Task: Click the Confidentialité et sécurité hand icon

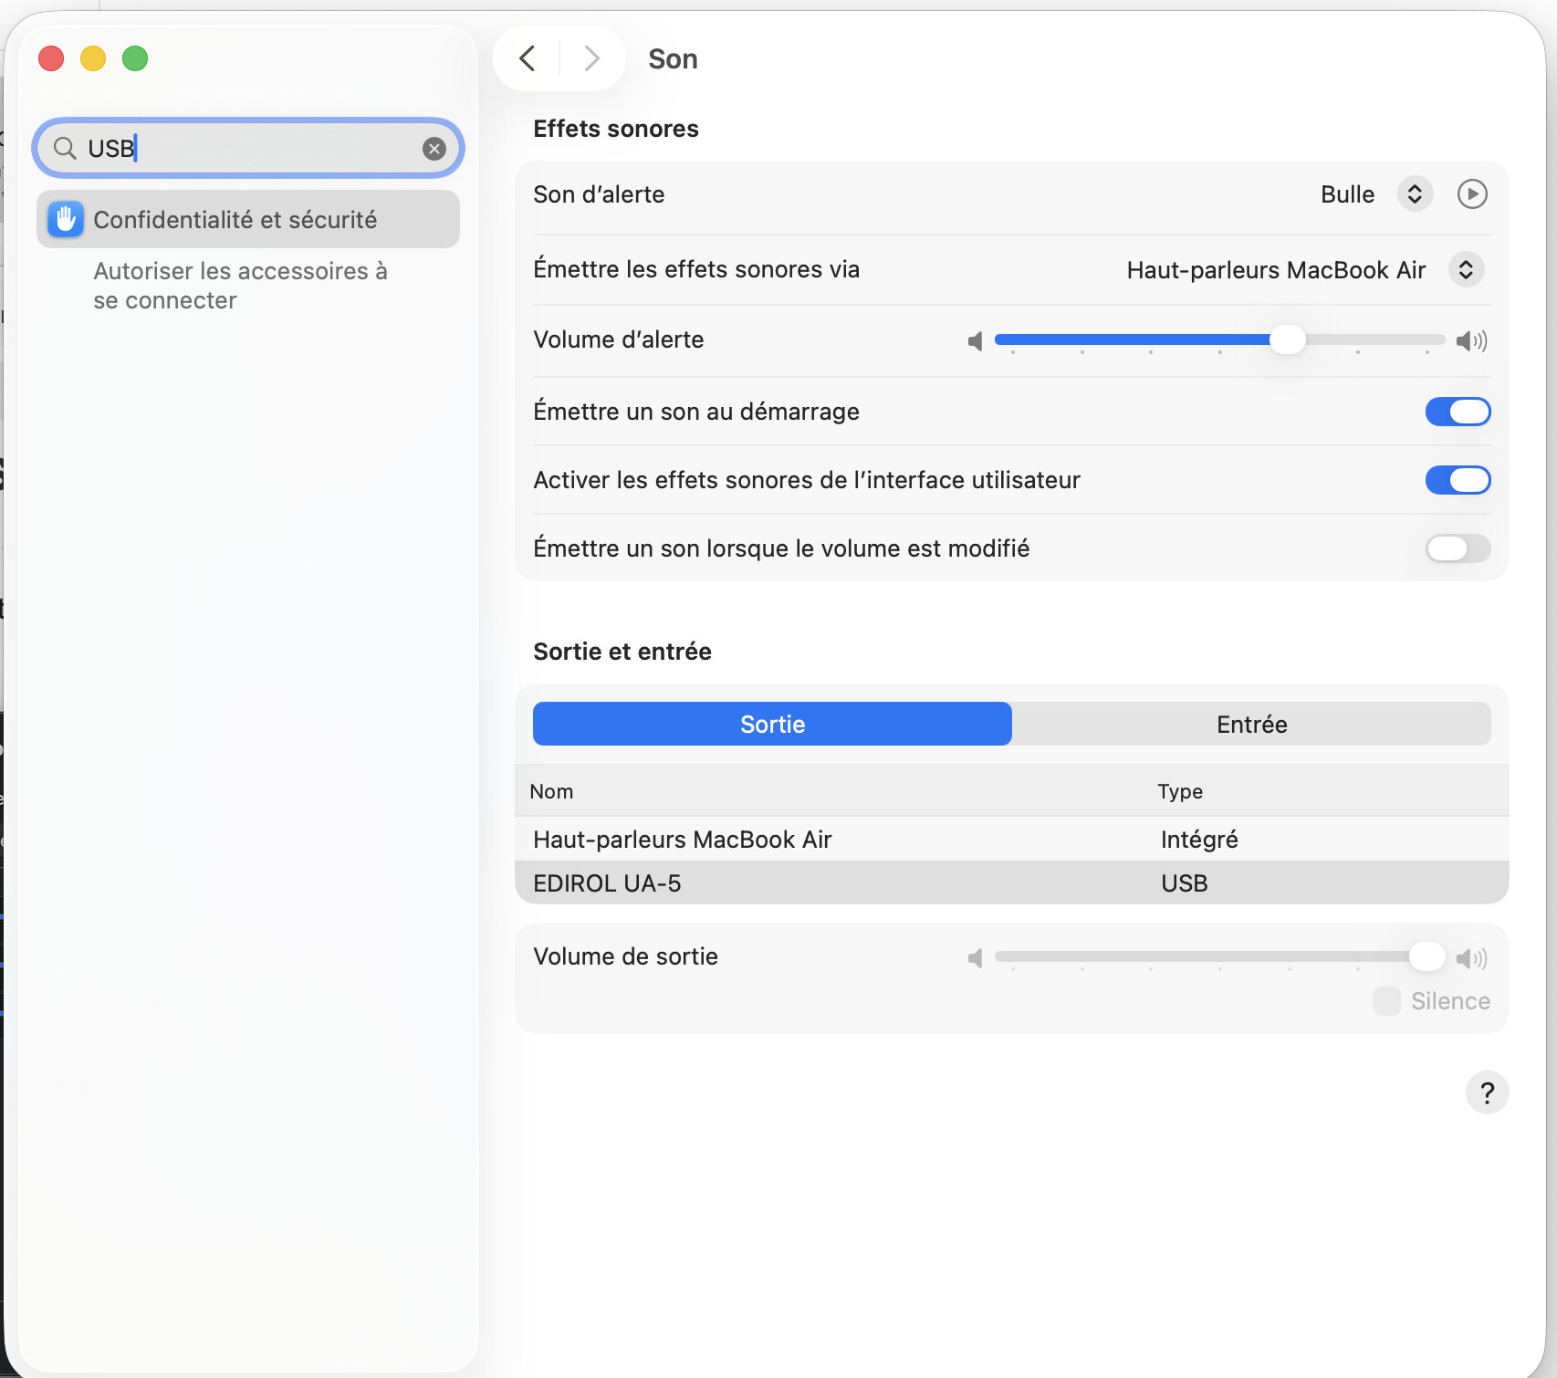Action: coord(66,220)
